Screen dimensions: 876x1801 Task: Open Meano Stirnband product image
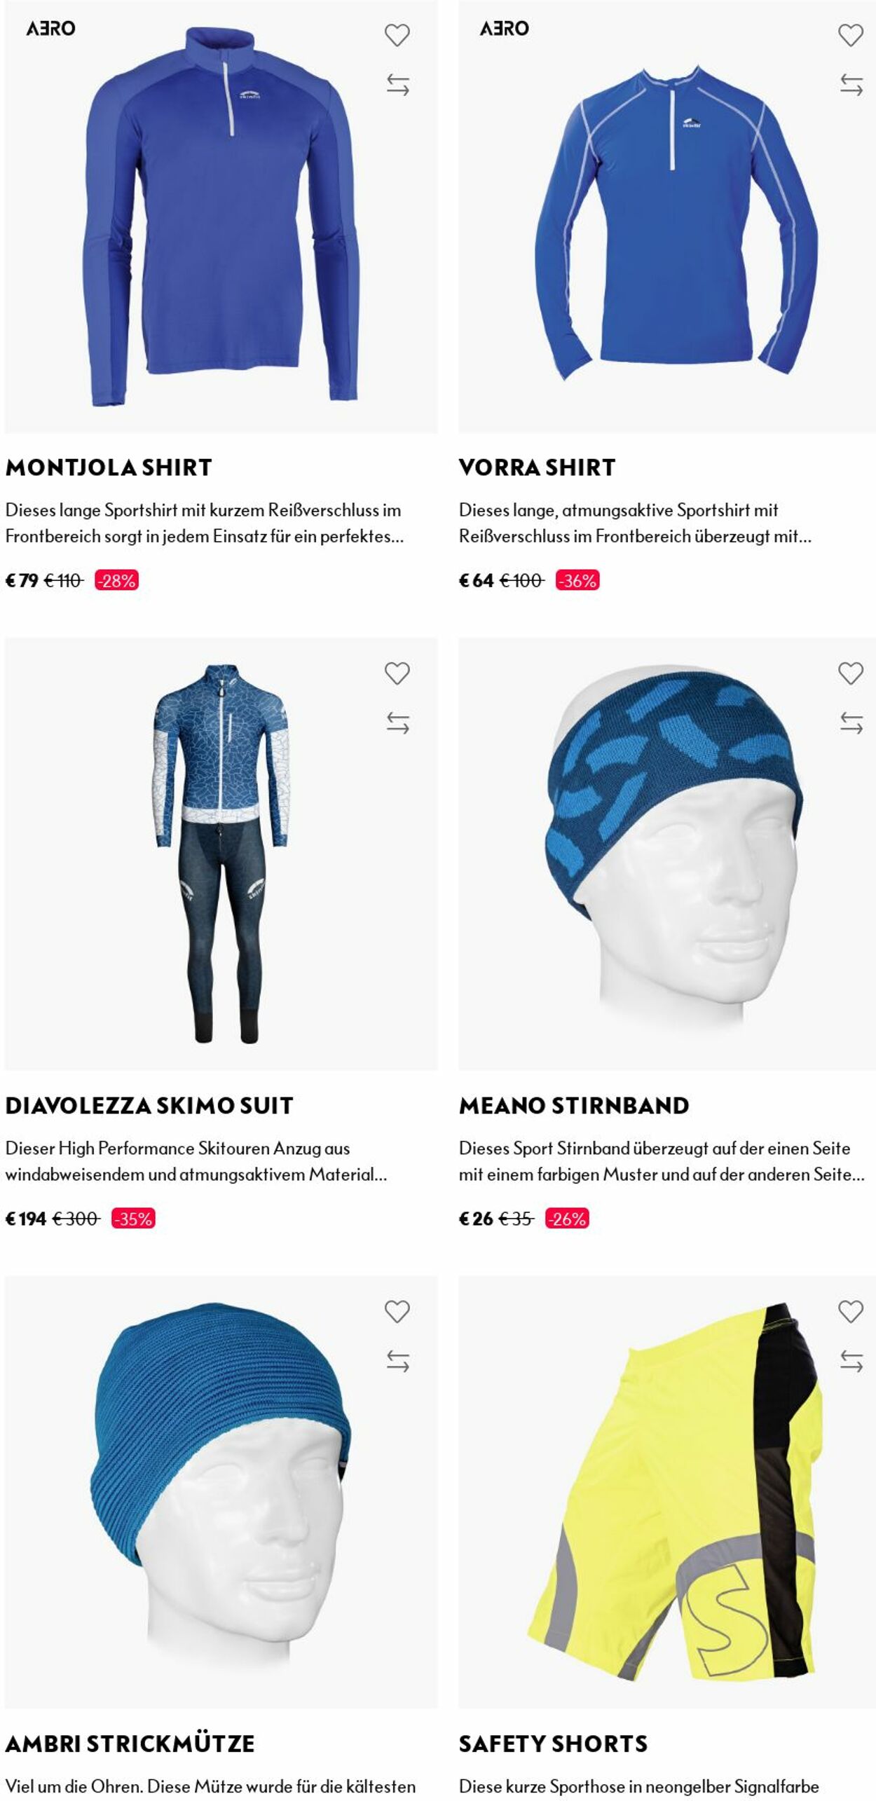(x=667, y=854)
